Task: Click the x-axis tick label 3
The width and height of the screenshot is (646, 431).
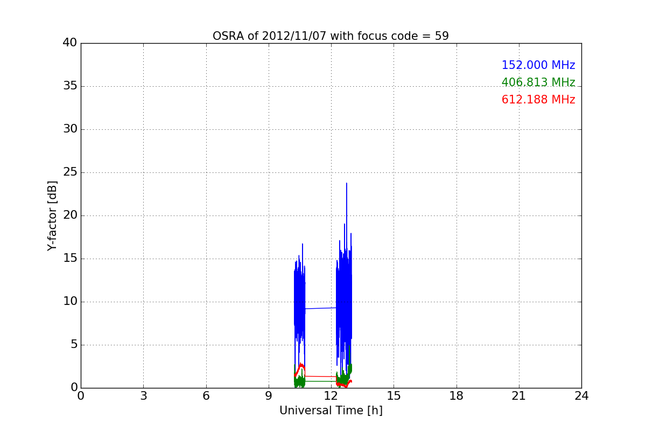Action: (x=143, y=396)
